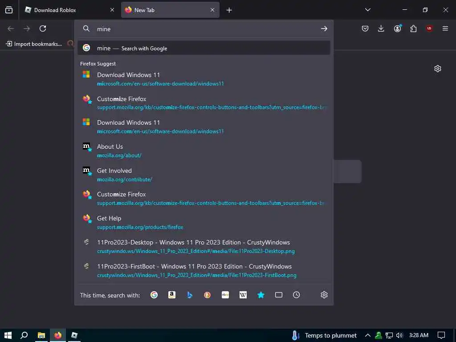This screenshot has height=342, width=456.
Task: Open search settings gear in suggestion panel
Action: click(x=324, y=295)
